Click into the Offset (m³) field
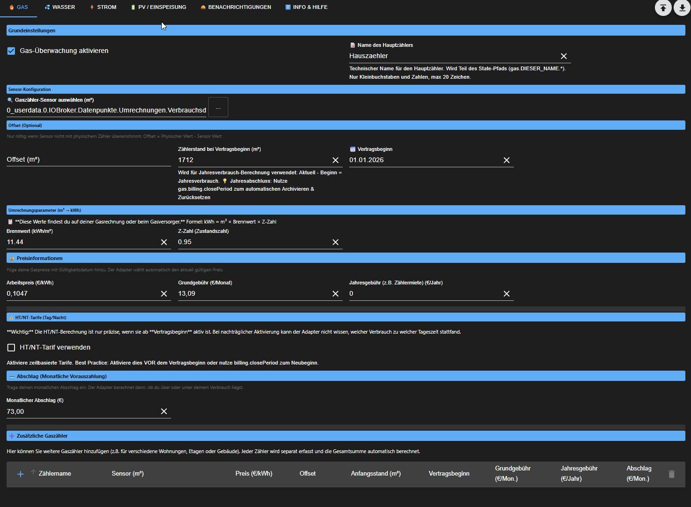This screenshot has width=691, height=507. (x=89, y=160)
